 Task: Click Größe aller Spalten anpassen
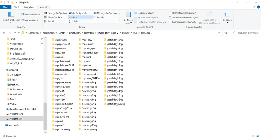[x=150, y=22]
